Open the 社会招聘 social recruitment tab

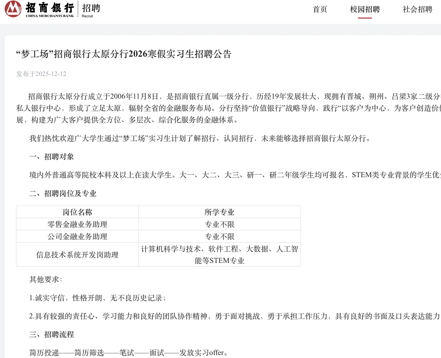tap(417, 10)
